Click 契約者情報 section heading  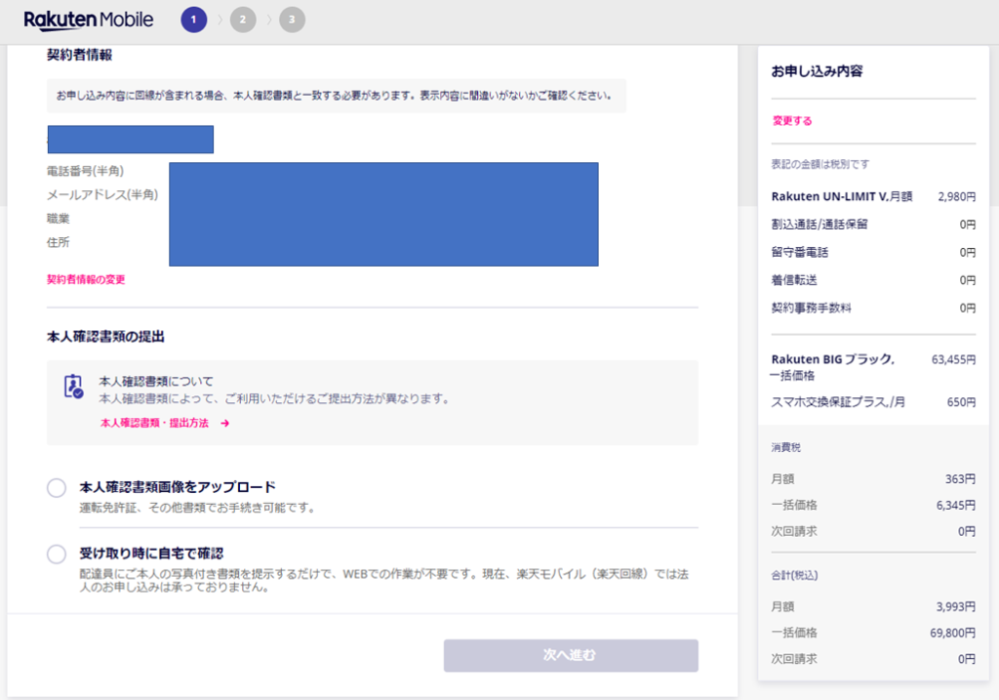(x=80, y=55)
